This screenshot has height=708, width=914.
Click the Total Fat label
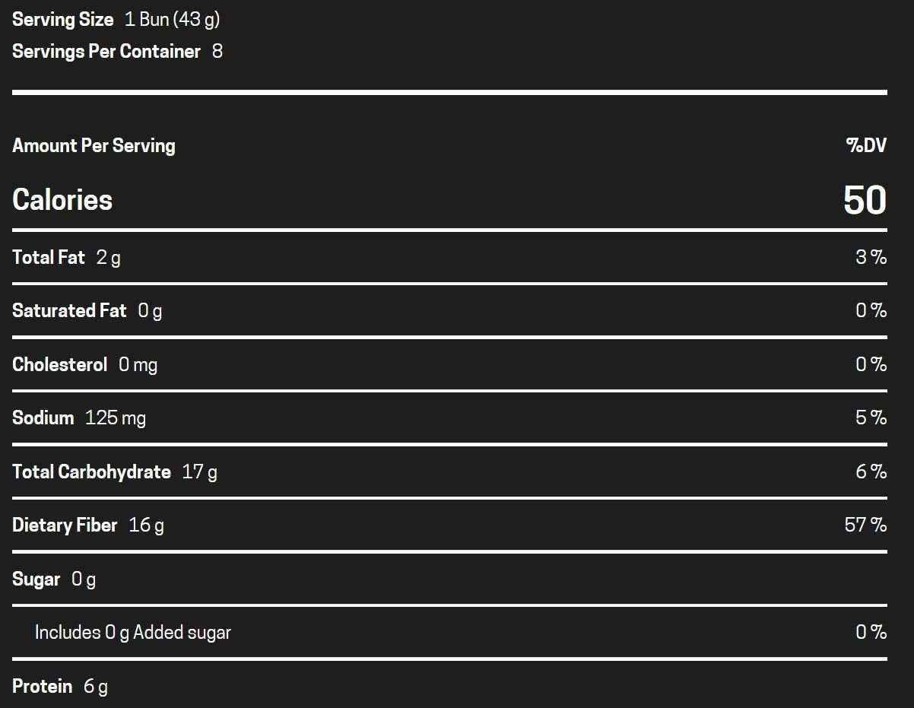[49, 258]
